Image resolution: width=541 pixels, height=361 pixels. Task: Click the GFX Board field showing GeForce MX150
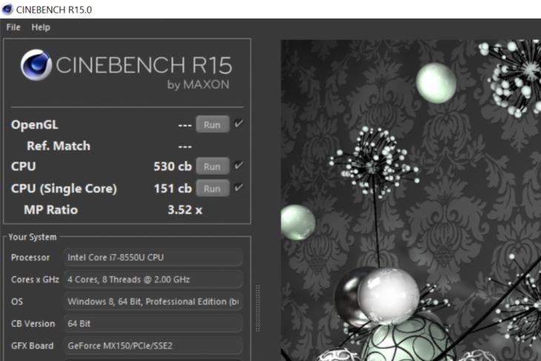[x=153, y=346]
